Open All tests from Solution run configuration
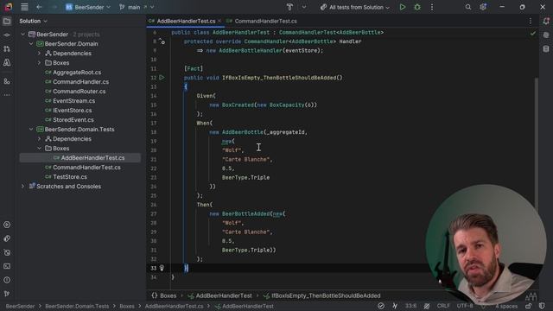The height and width of the screenshot is (311, 553). click(x=355, y=7)
